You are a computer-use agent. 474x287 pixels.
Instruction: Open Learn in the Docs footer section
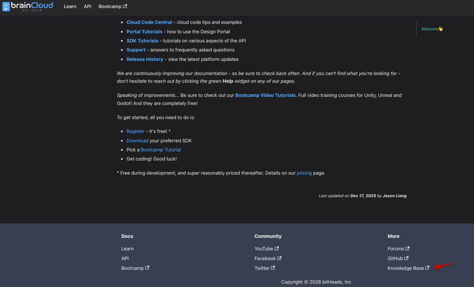coord(127,248)
